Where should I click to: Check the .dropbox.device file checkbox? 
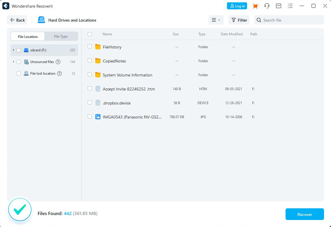(90, 102)
